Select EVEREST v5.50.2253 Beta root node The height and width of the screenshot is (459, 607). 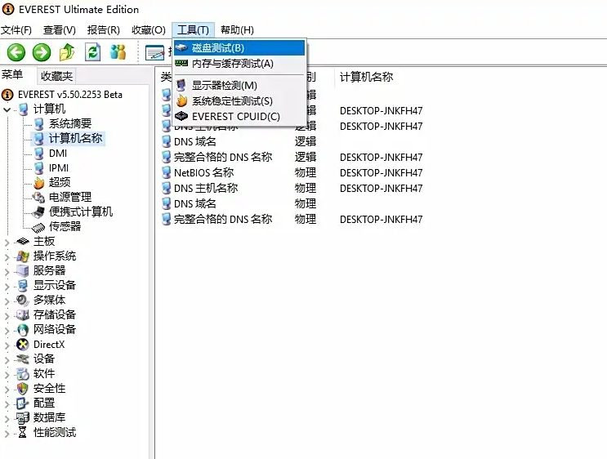[69, 95]
